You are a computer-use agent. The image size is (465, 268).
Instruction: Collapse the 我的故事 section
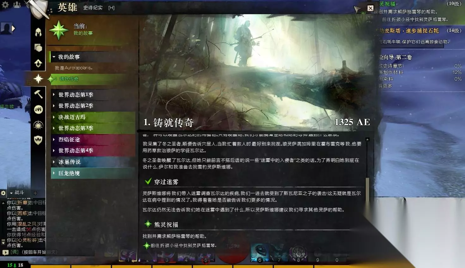(54, 57)
